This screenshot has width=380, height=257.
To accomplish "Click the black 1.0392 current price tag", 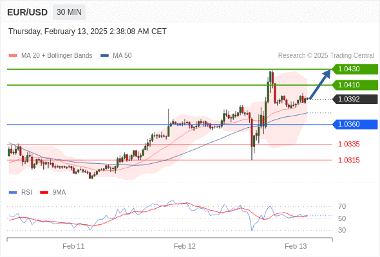I will click(355, 99).
